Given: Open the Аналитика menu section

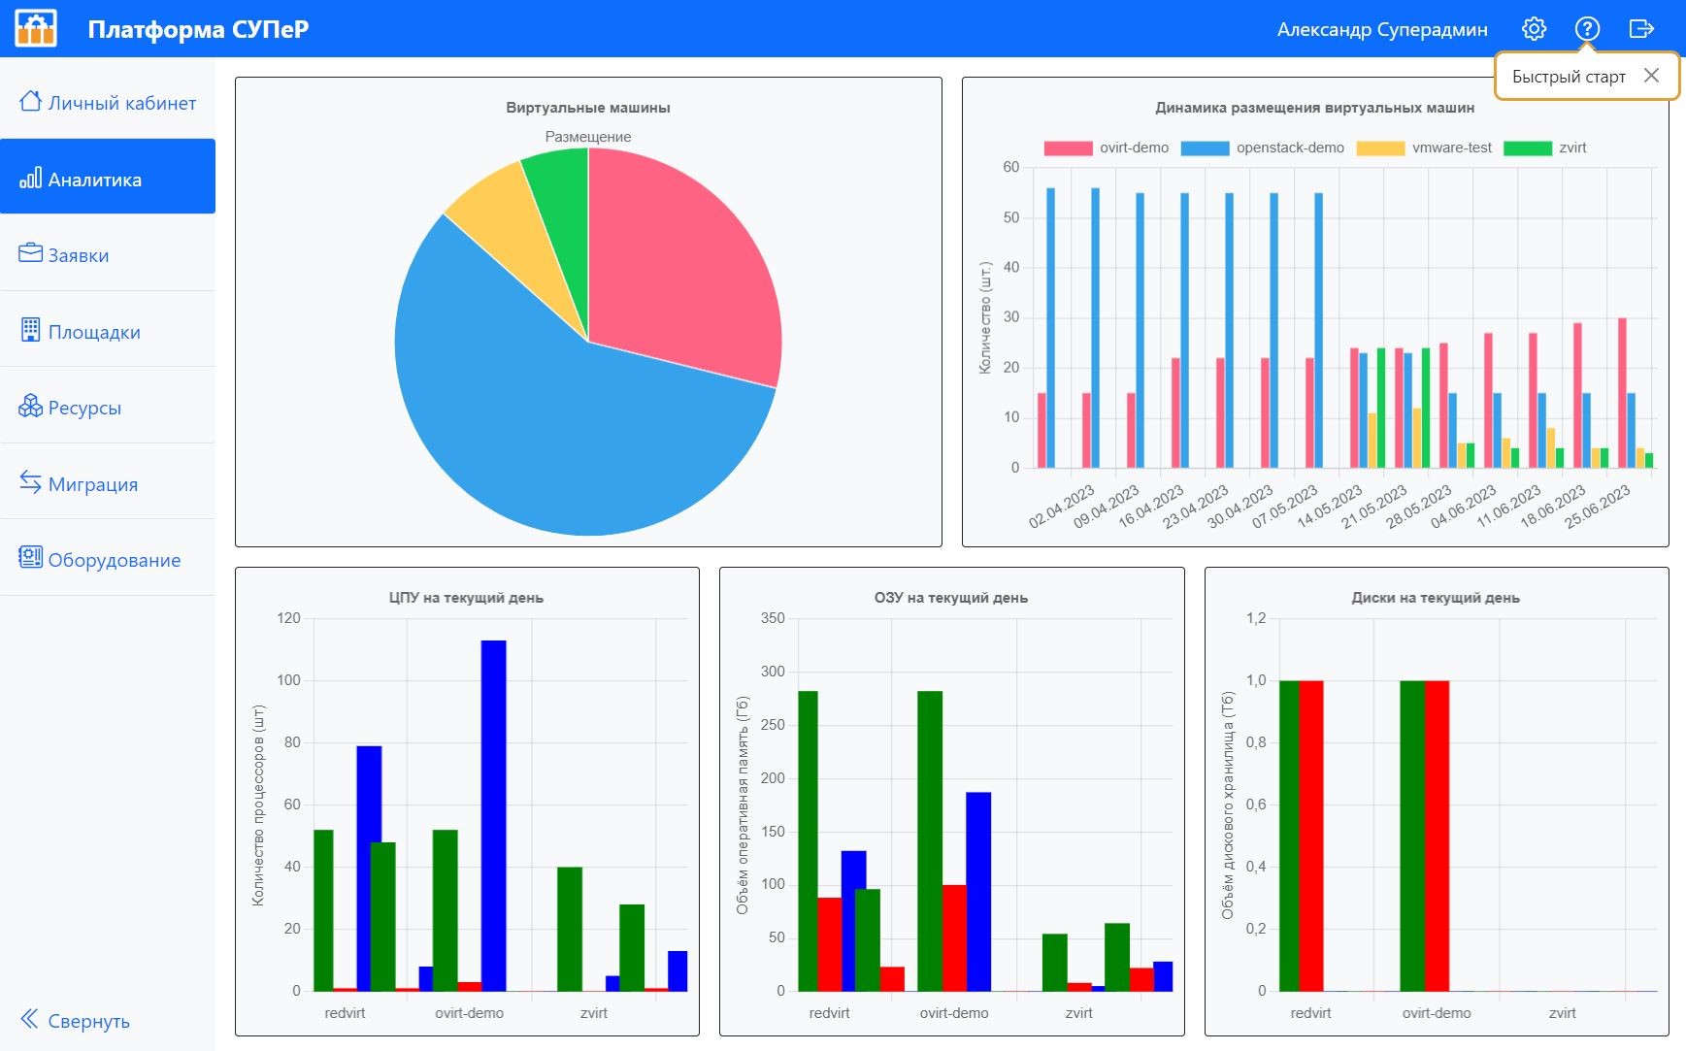Looking at the screenshot, I should click(x=94, y=180).
